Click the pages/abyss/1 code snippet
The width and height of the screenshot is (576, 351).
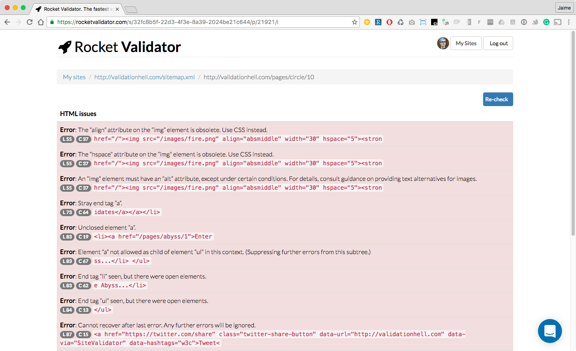[153, 237]
